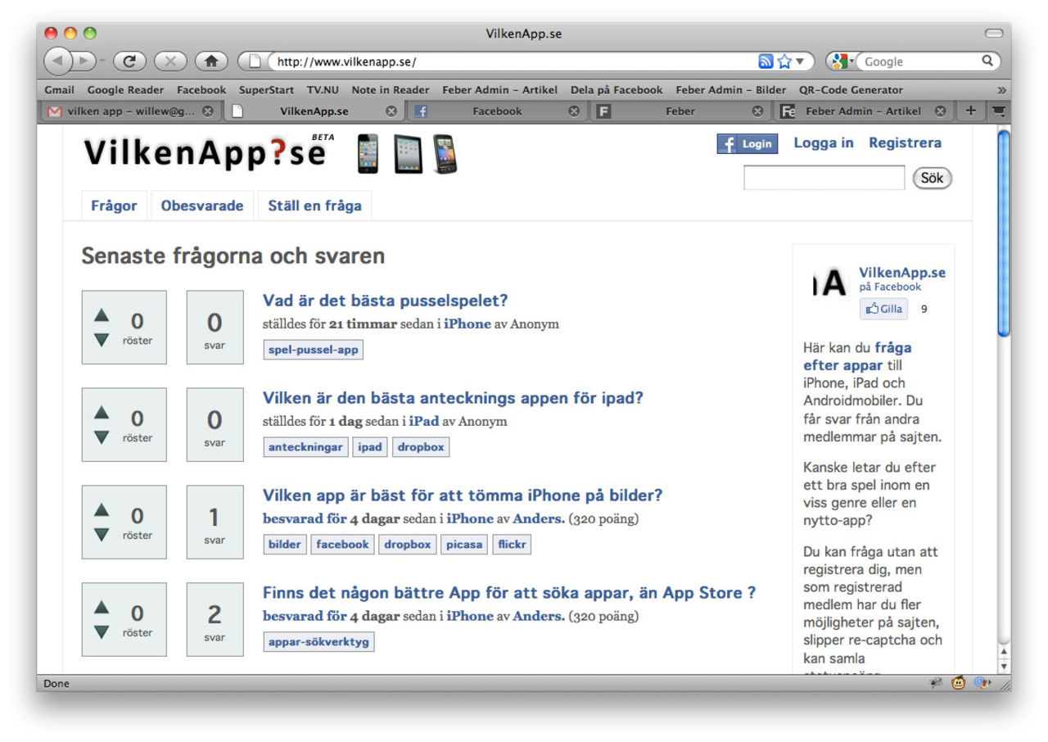Select the Obesvarade tab on the site
1048x742 pixels.
[201, 206]
